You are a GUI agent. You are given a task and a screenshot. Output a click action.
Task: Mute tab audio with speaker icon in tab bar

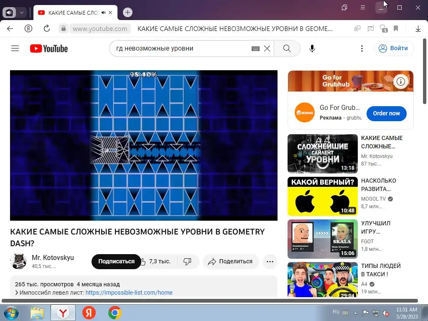[x=10, y=13]
